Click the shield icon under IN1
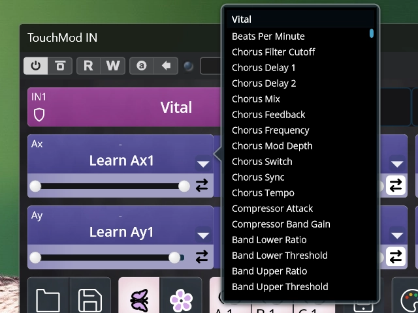The width and height of the screenshot is (418, 313). tap(39, 115)
